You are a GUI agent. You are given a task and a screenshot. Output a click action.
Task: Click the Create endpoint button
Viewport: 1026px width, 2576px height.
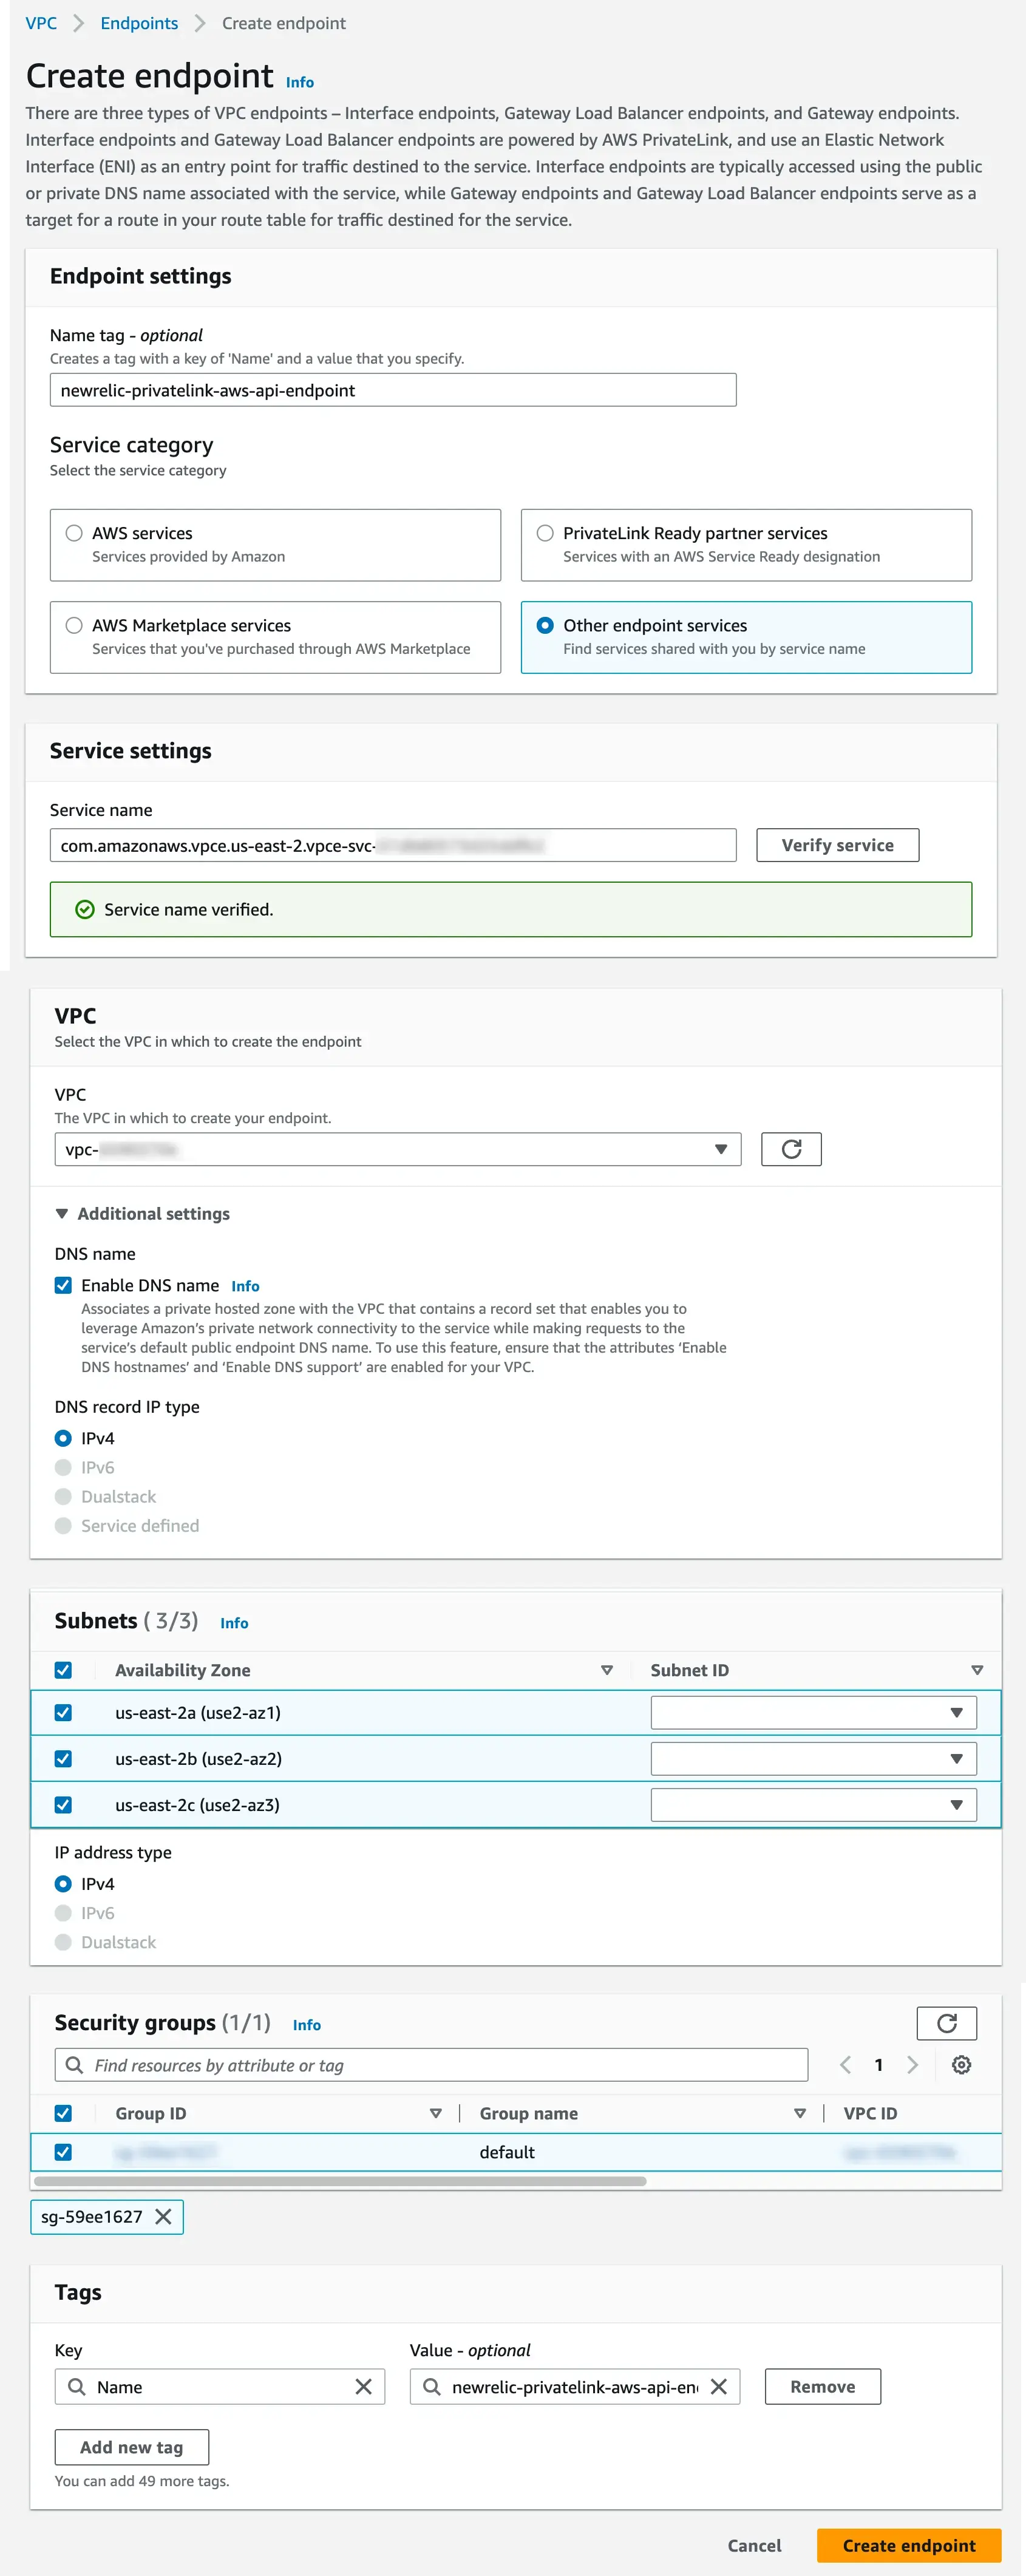coord(908,2545)
